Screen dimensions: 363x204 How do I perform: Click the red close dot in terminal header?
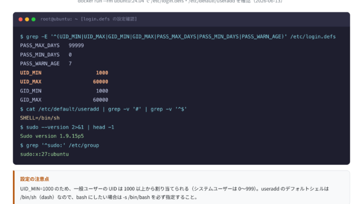(x=20, y=19)
